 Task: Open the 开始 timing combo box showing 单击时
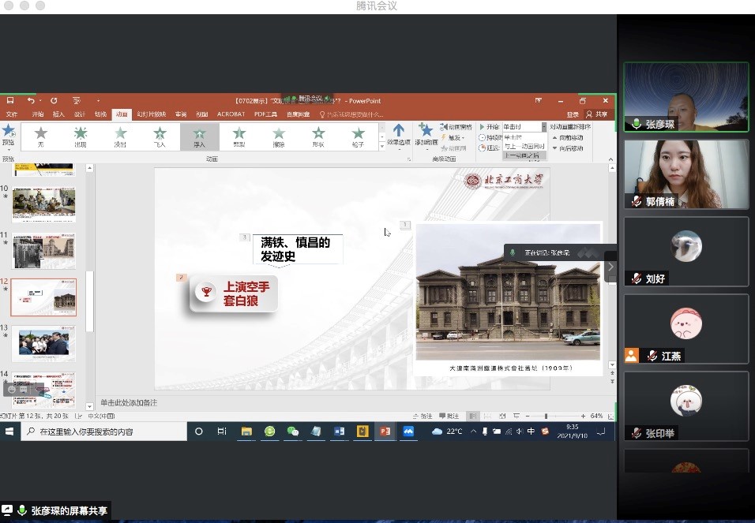pos(524,126)
